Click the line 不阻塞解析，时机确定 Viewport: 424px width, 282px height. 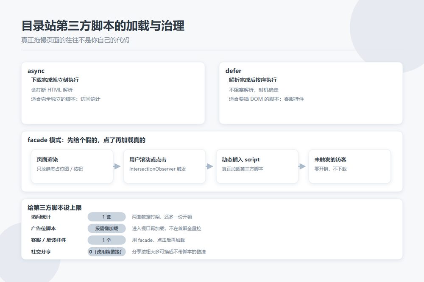pos(254,90)
